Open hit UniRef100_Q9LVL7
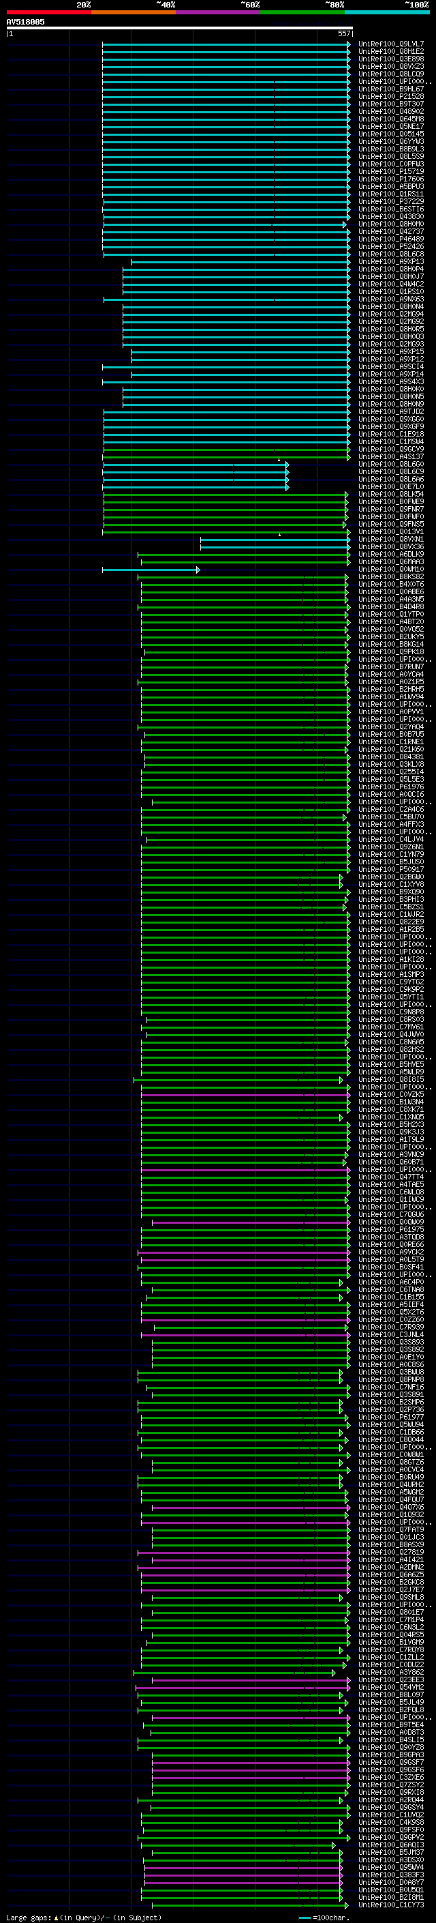Viewport: 436px width, 1923px height. (x=390, y=44)
